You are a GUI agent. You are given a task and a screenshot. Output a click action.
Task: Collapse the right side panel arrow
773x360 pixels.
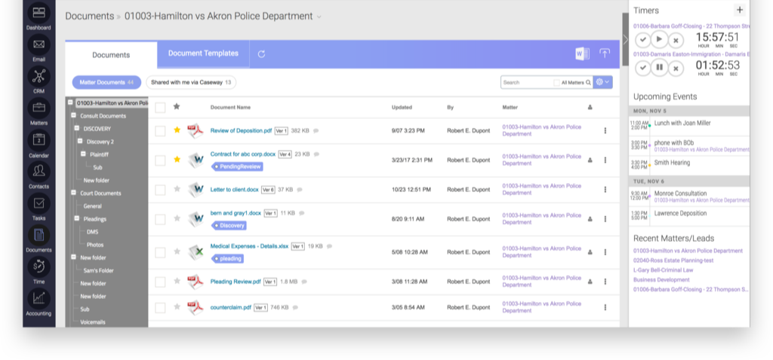pos(626,39)
